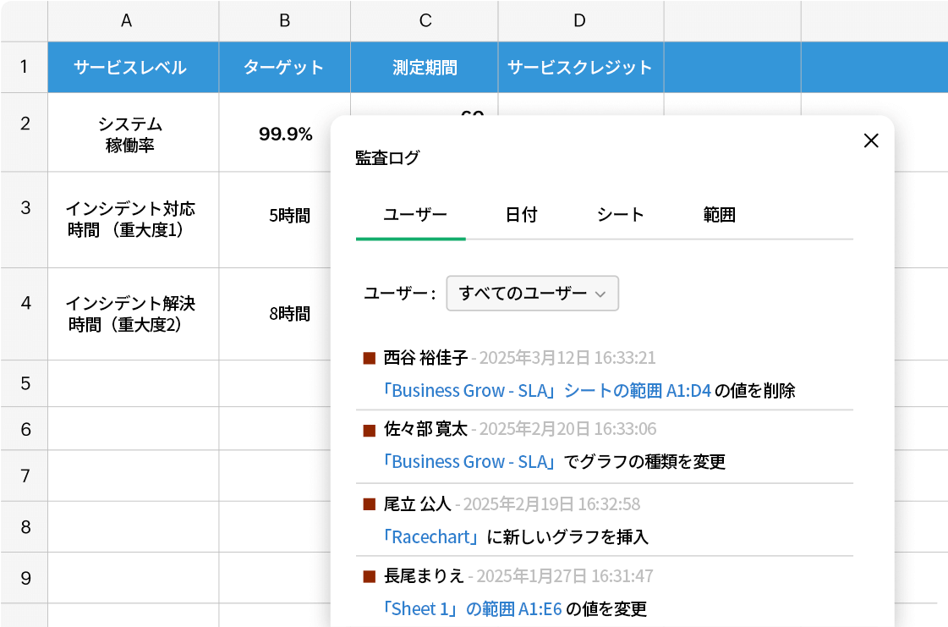Screen dimensions: 948x627
Task: Click the red marker beside 尾立 公人
Action: pyautogui.click(x=370, y=505)
